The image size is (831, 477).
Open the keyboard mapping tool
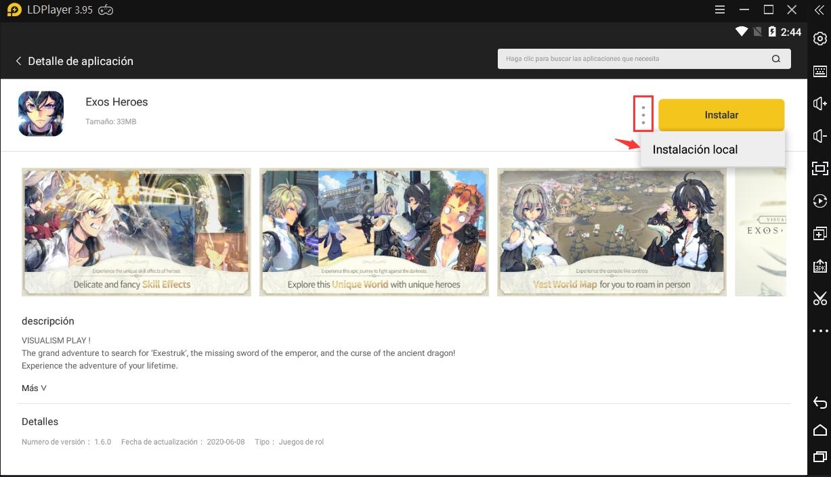pos(819,71)
